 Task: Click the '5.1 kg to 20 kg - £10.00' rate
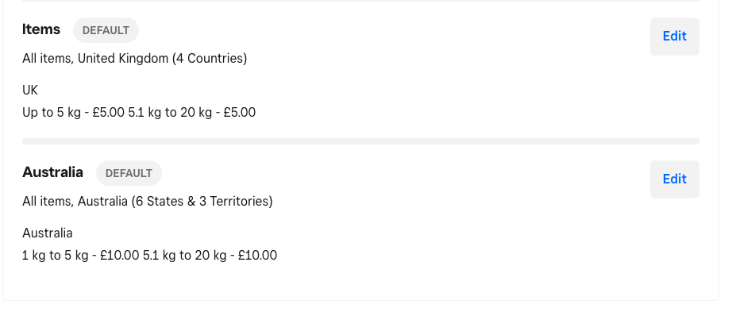pyautogui.click(x=210, y=256)
